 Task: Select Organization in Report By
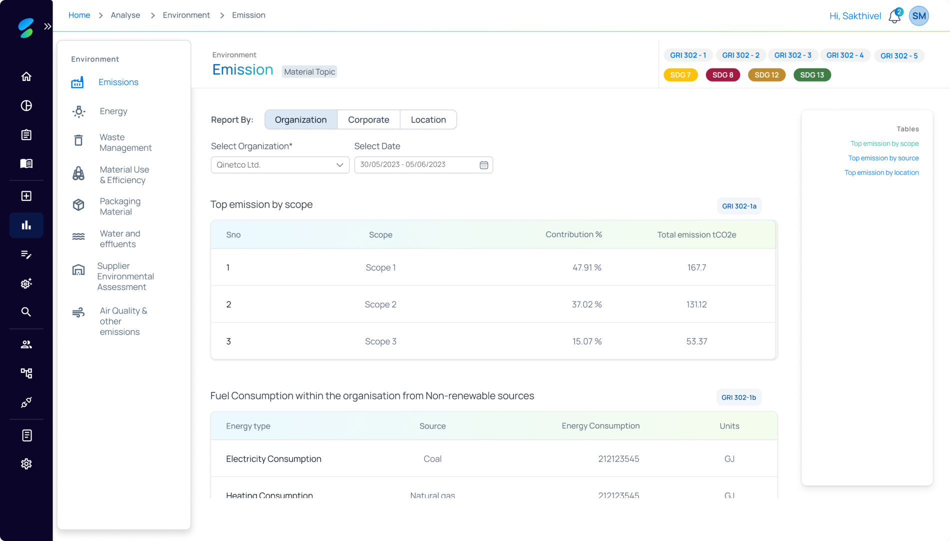(300, 119)
